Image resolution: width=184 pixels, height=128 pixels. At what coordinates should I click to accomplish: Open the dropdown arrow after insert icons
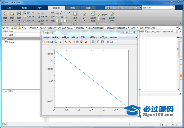point(69,13)
